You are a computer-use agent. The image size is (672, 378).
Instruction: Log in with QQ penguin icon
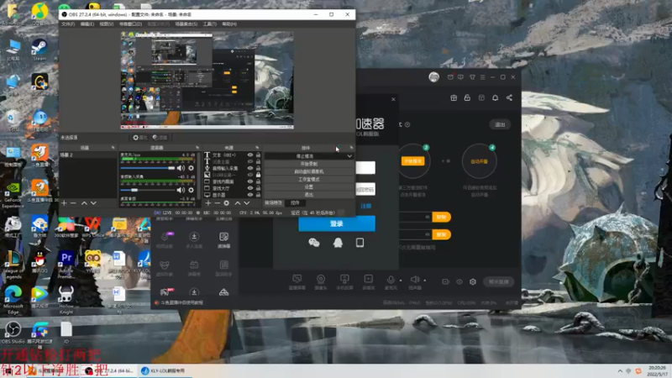338,243
